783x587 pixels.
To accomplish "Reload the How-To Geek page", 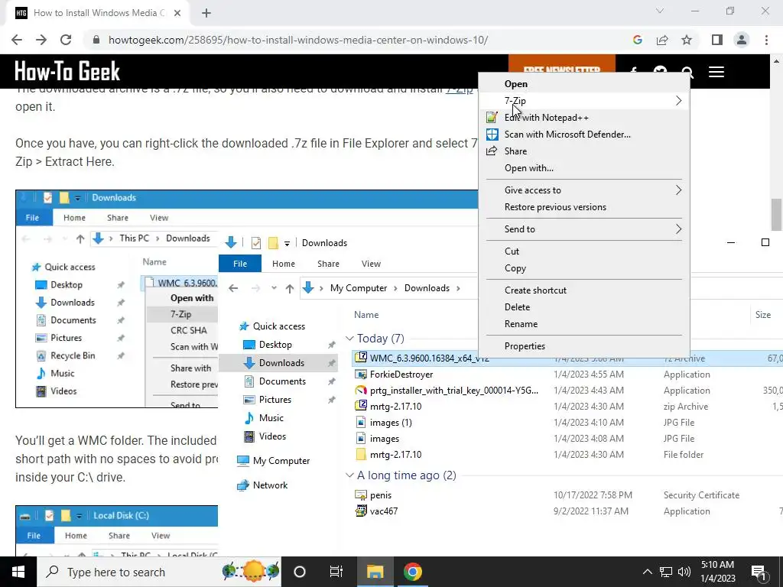I will 66,40.
